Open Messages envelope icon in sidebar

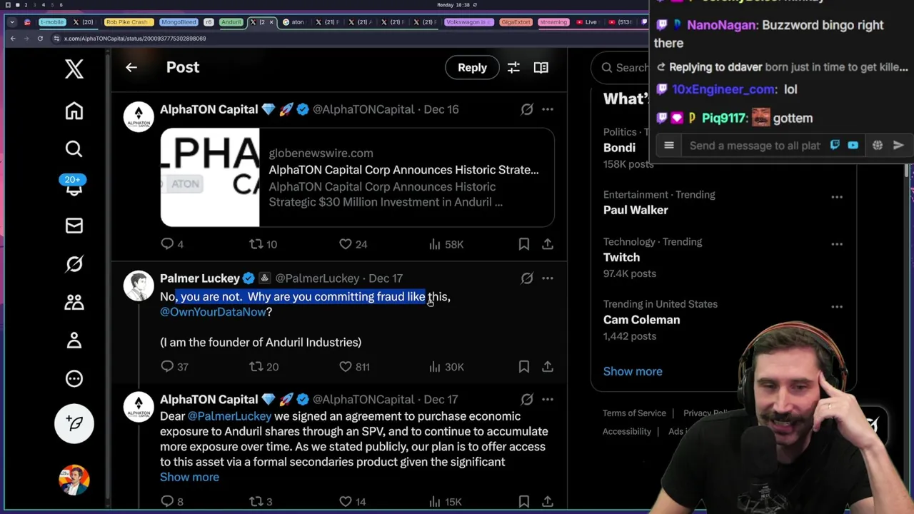74,226
